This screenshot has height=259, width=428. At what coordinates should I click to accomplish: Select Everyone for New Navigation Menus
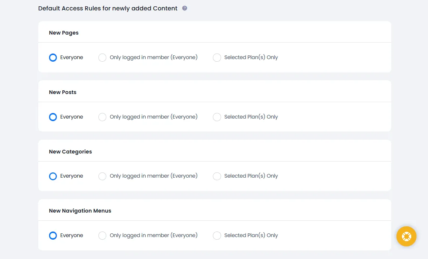pyautogui.click(x=53, y=236)
